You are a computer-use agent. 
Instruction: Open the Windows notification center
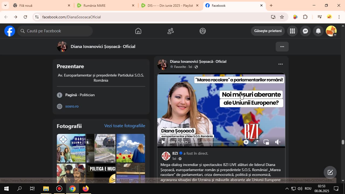(336, 189)
